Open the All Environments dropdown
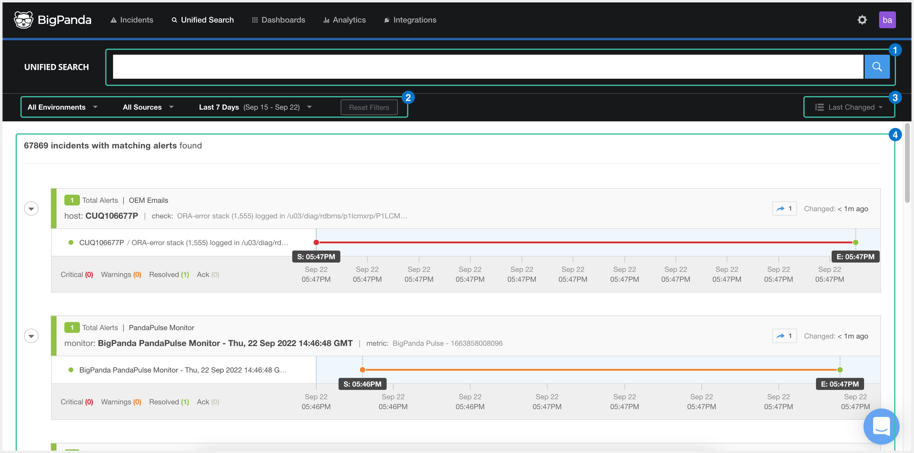The width and height of the screenshot is (914, 453). tap(63, 107)
